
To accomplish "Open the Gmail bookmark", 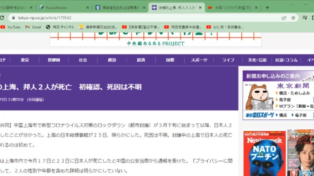I will [33, 27].
